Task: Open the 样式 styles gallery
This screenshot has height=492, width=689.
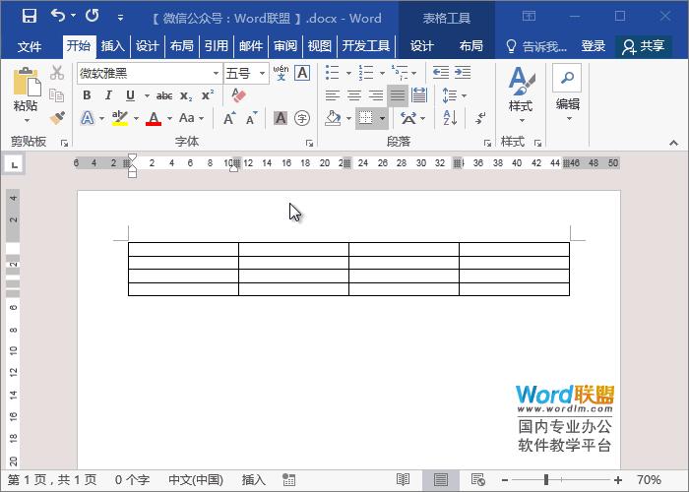Action: [x=521, y=94]
